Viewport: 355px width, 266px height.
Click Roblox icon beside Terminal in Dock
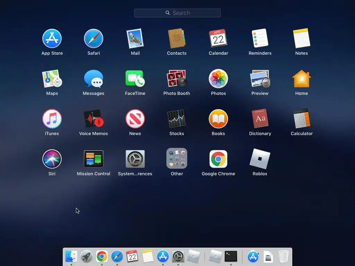coord(215,256)
